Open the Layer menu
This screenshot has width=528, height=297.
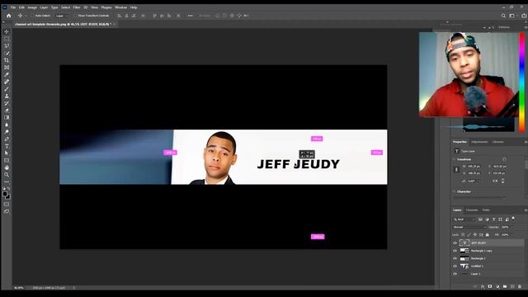44,7
